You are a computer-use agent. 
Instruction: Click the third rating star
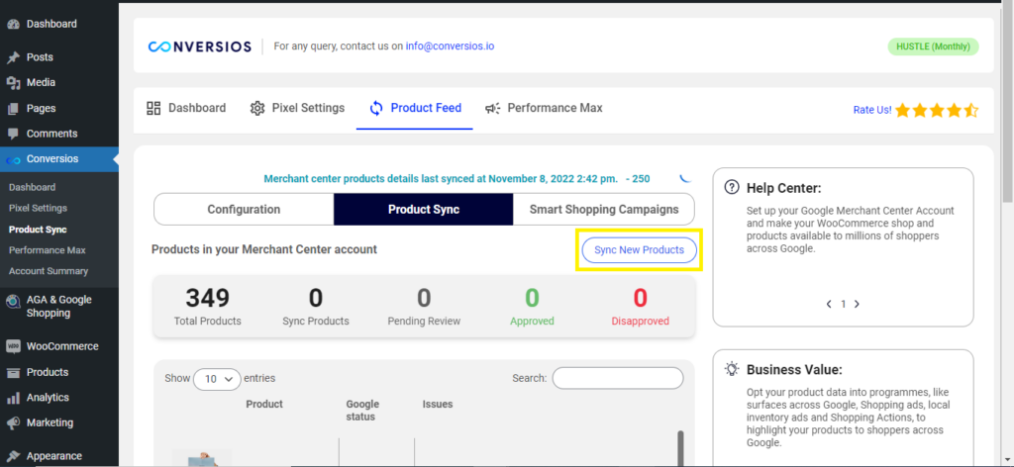click(937, 111)
